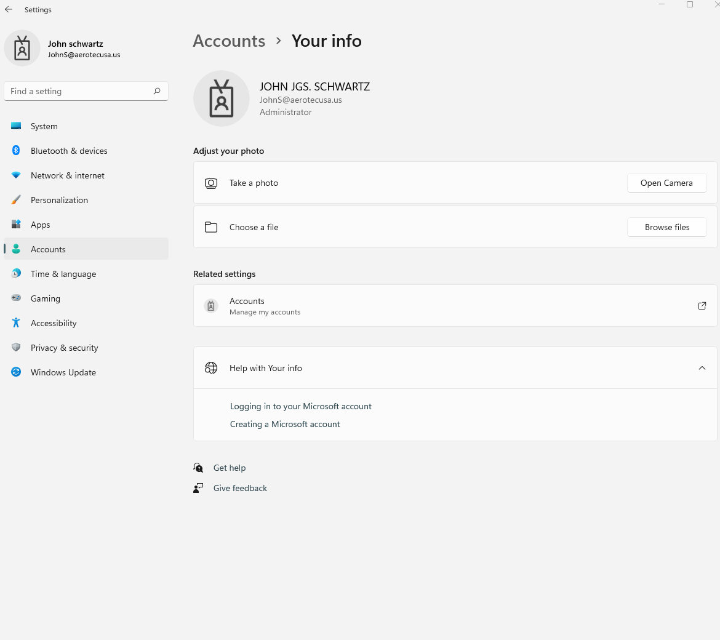This screenshot has width=720, height=640.
Task: Click the Windows Update sync icon
Action: (16, 372)
